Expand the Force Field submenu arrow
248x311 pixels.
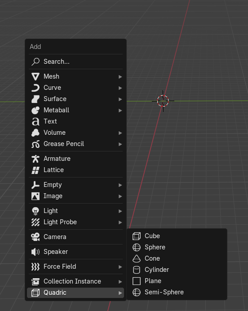(120, 267)
